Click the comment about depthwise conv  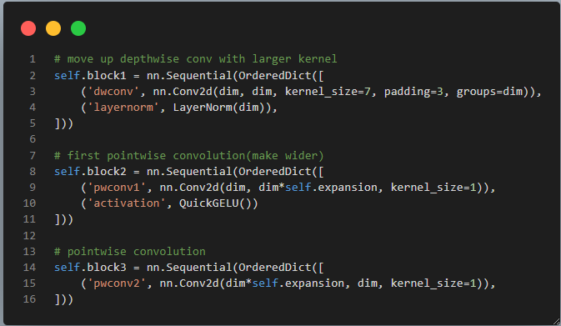196,59
